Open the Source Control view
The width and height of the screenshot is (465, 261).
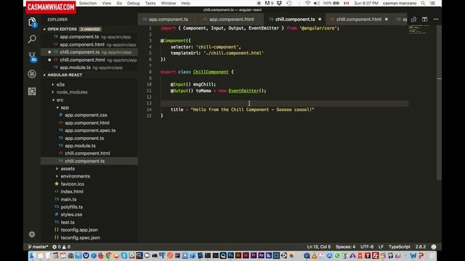32,57
